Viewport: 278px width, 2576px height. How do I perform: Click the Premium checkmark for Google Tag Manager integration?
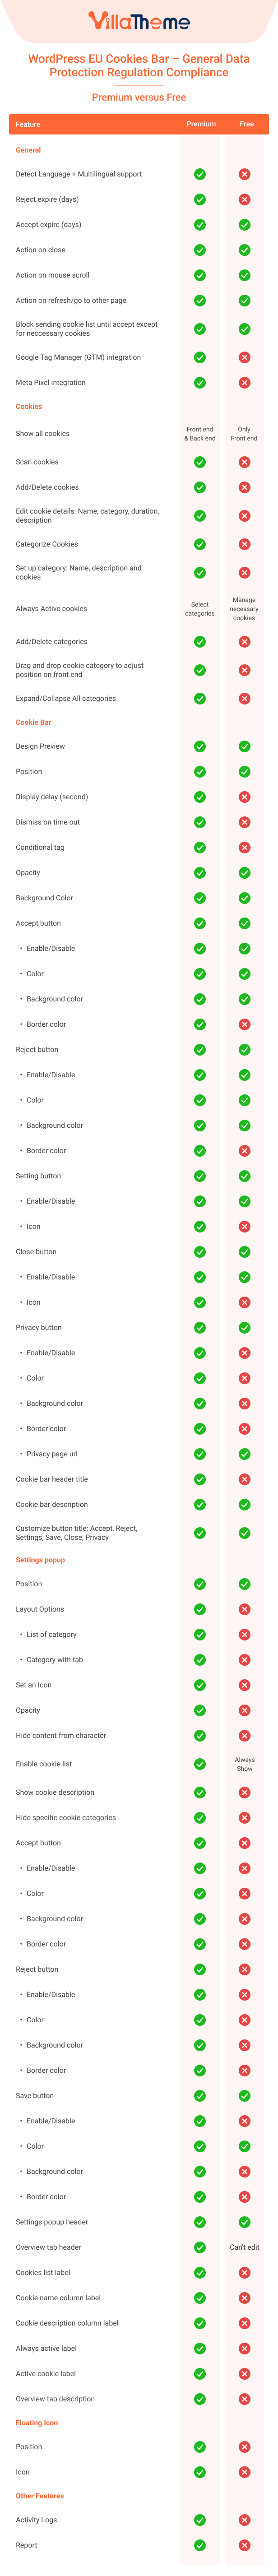click(x=200, y=357)
